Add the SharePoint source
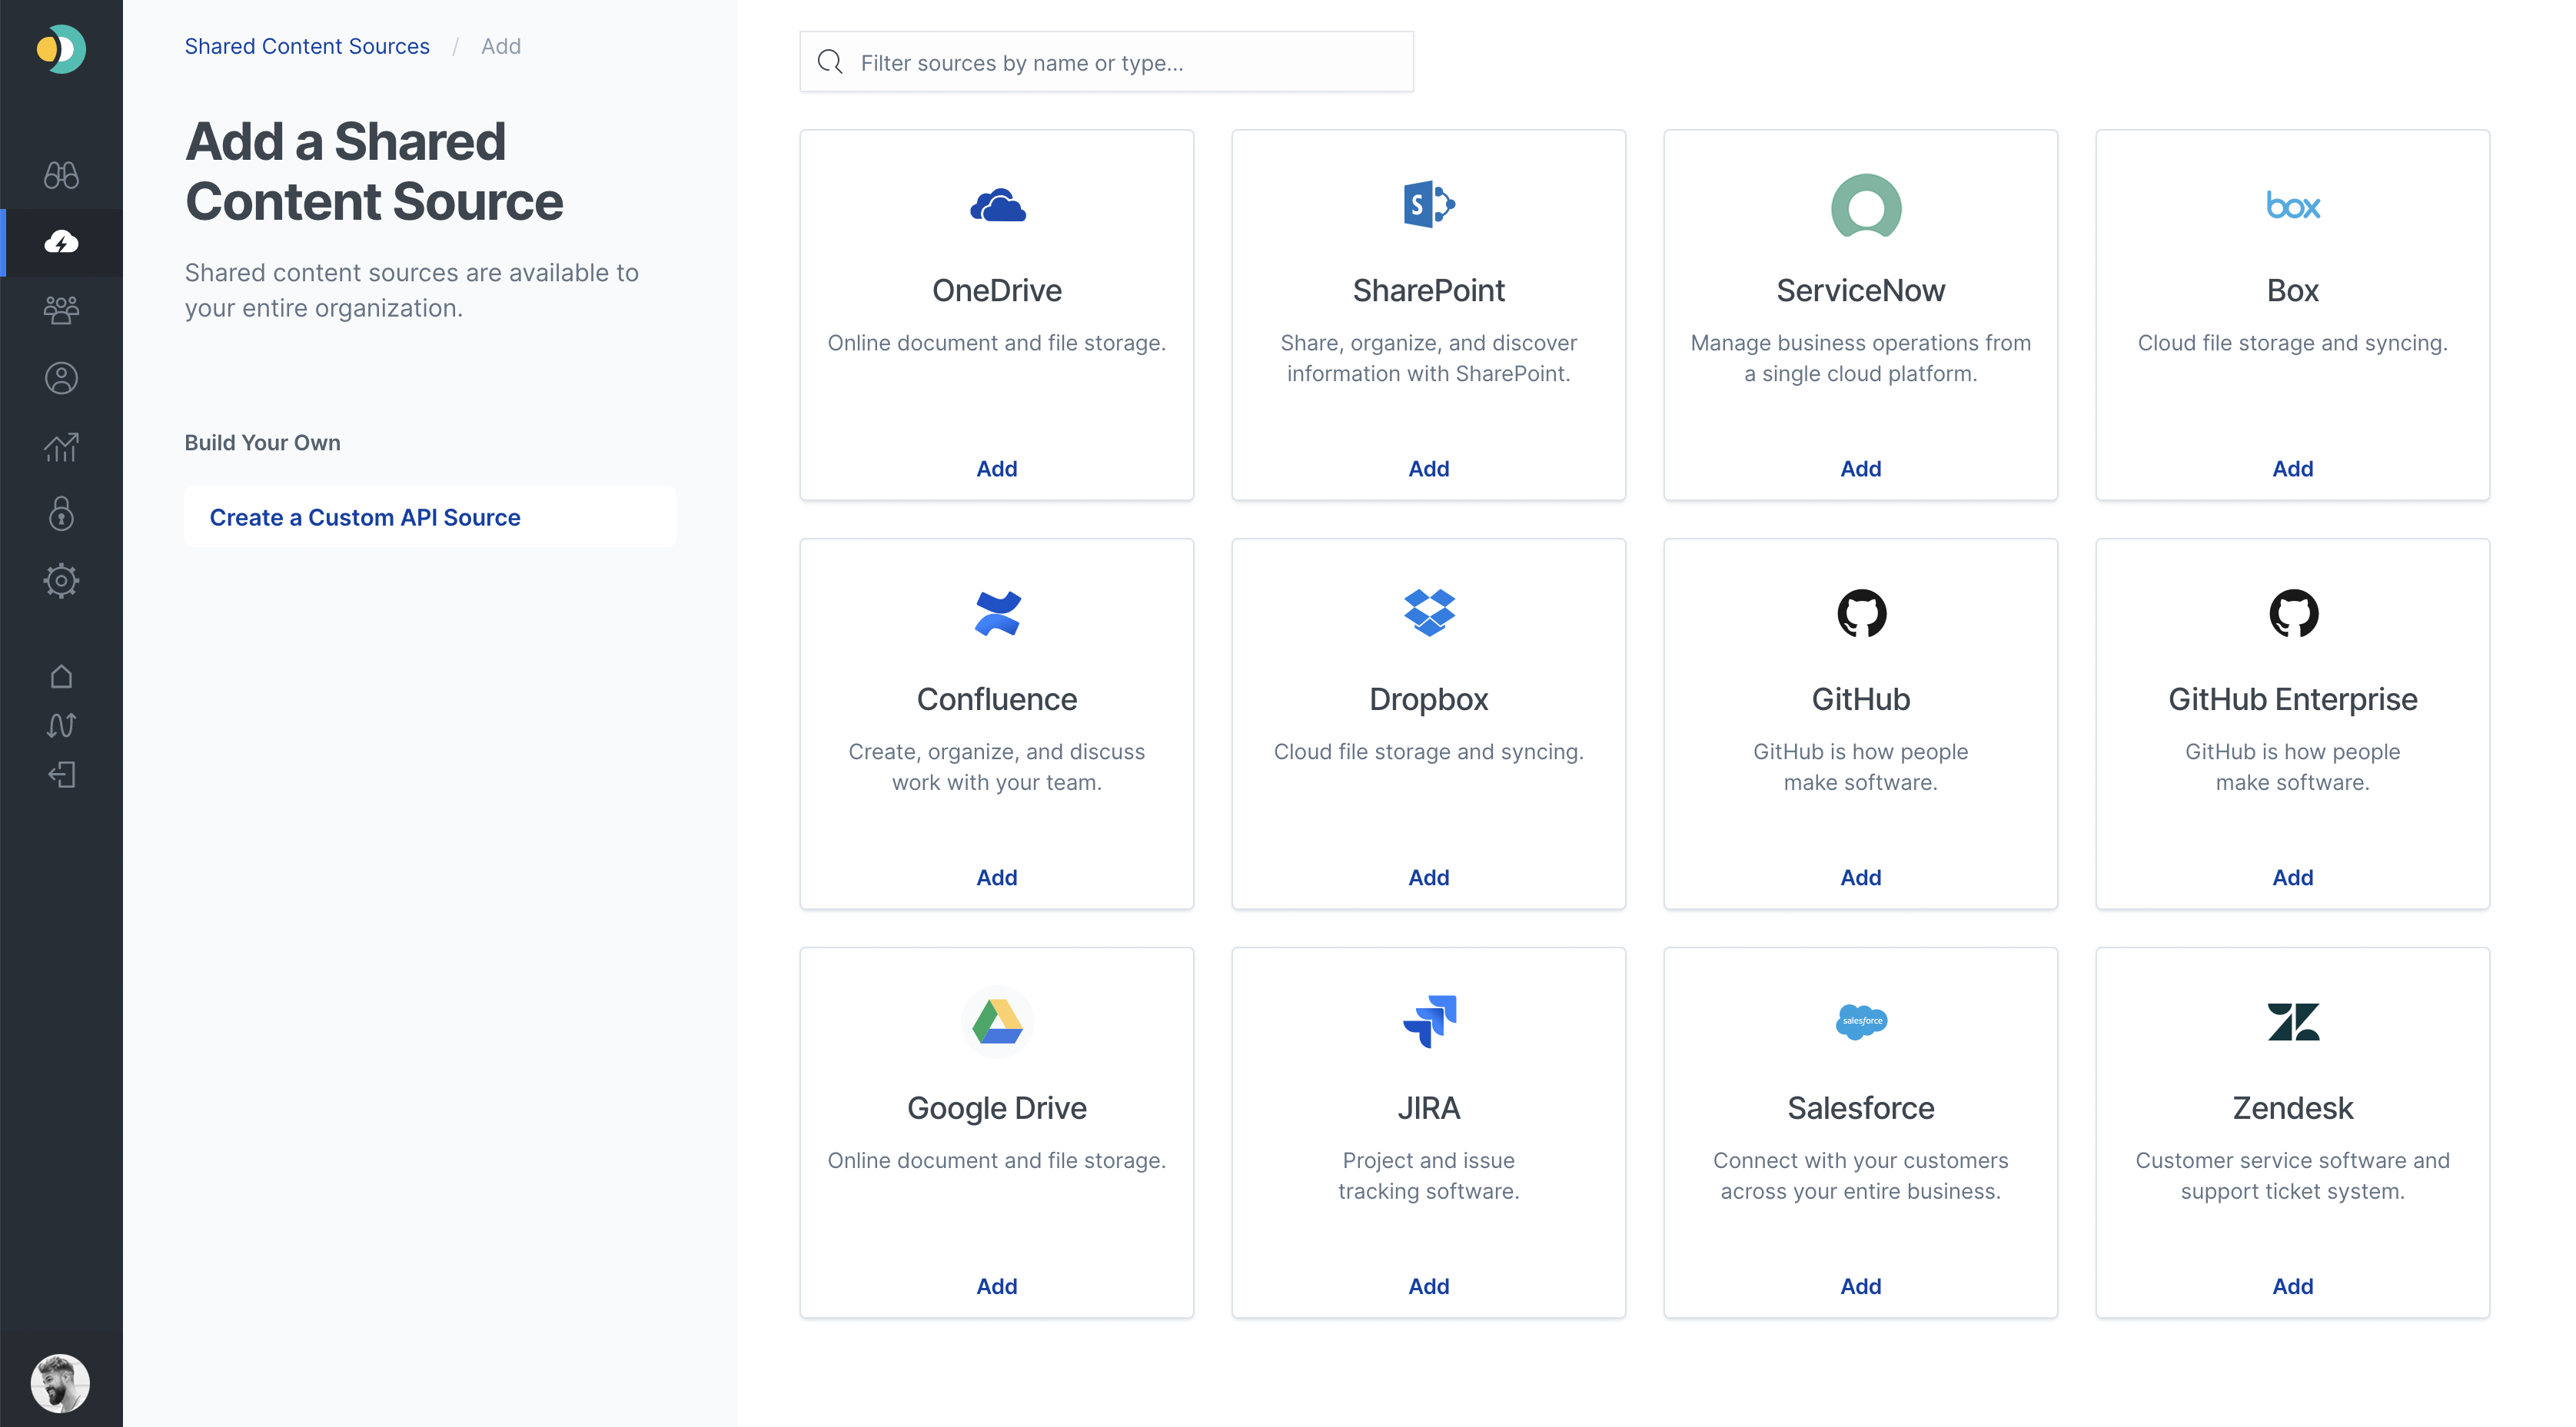 [x=1428, y=469]
